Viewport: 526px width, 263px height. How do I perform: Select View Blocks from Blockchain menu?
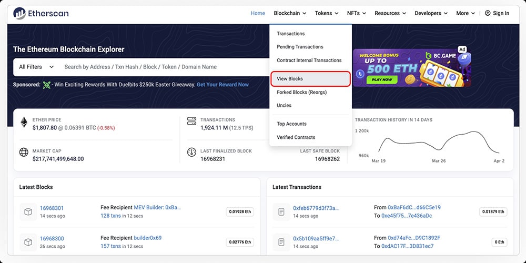click(x=290, y=79)
